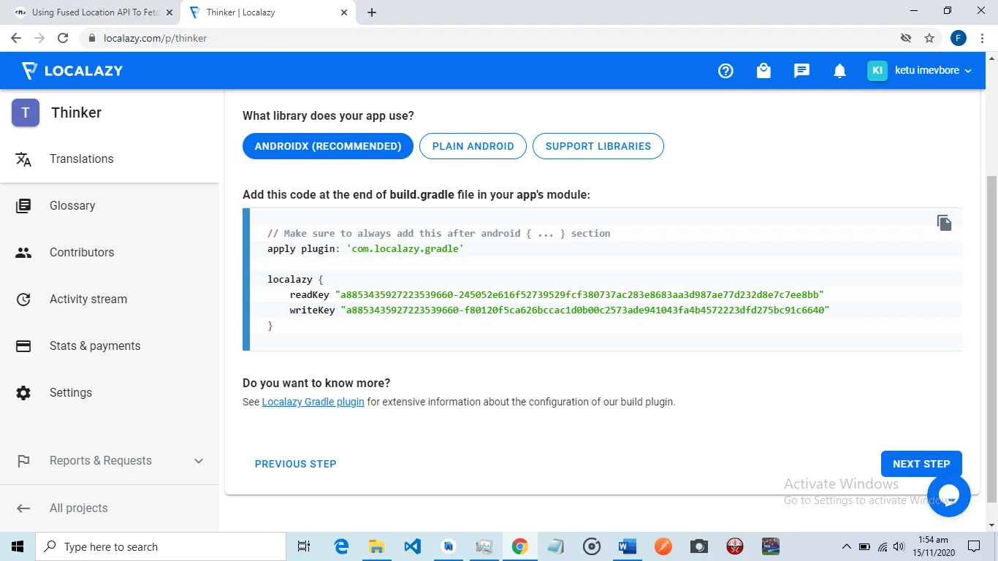This screenshot has width=998, height=561.
Task: Open File Explorer from taskbar
Action: pos(376,546)
